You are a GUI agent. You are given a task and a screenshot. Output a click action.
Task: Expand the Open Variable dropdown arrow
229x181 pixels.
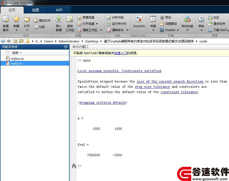97,24
